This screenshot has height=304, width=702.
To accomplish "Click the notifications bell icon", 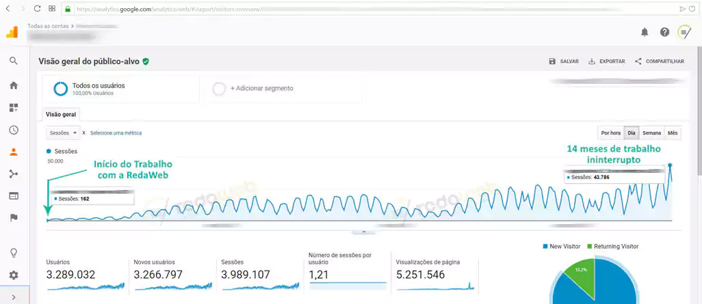I will [644, 32].
